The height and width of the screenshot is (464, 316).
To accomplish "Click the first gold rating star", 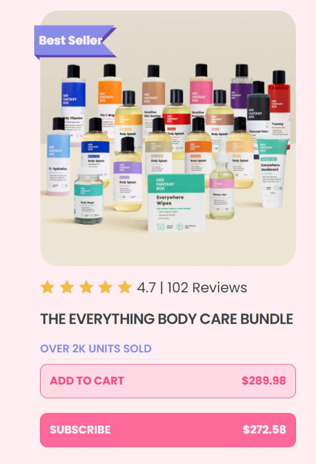I will pos(47,287).
